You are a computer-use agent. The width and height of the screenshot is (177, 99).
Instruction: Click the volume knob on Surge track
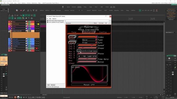click(26, 48)
